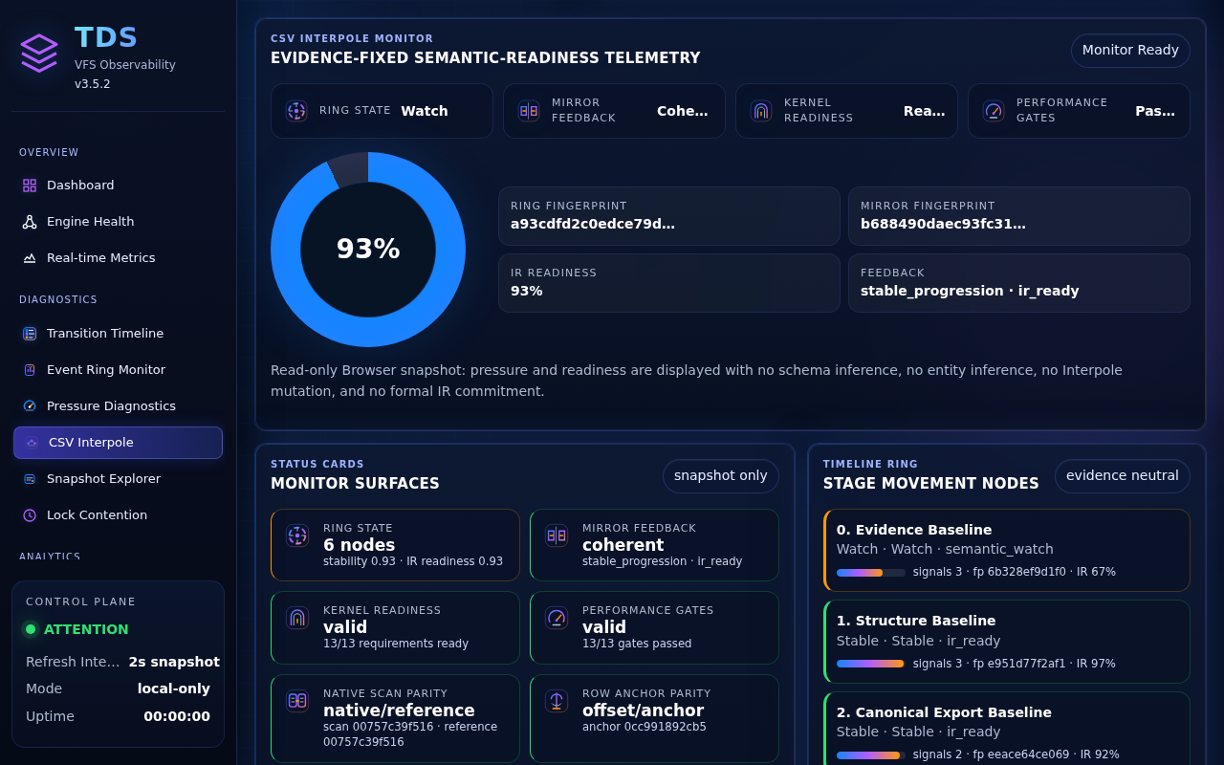Open Event Ring Monitor
The width and height of the screenshot is (1224, 765).
pos(118,370)
